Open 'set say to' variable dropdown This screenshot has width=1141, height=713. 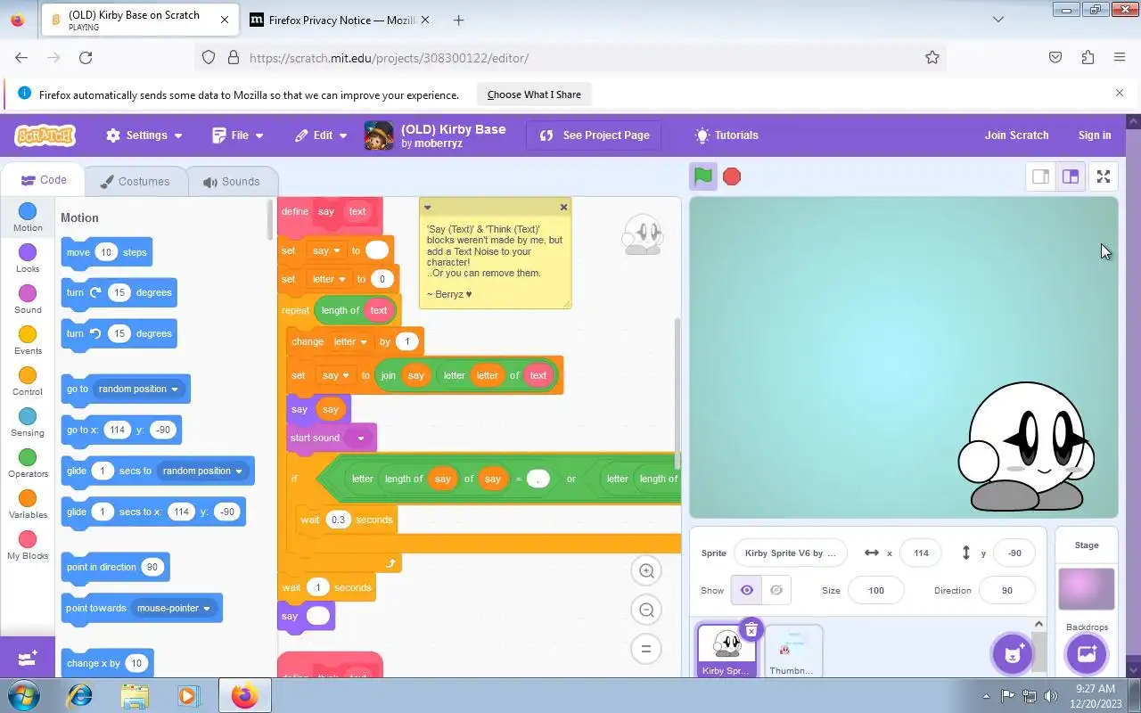coord(325,250)
